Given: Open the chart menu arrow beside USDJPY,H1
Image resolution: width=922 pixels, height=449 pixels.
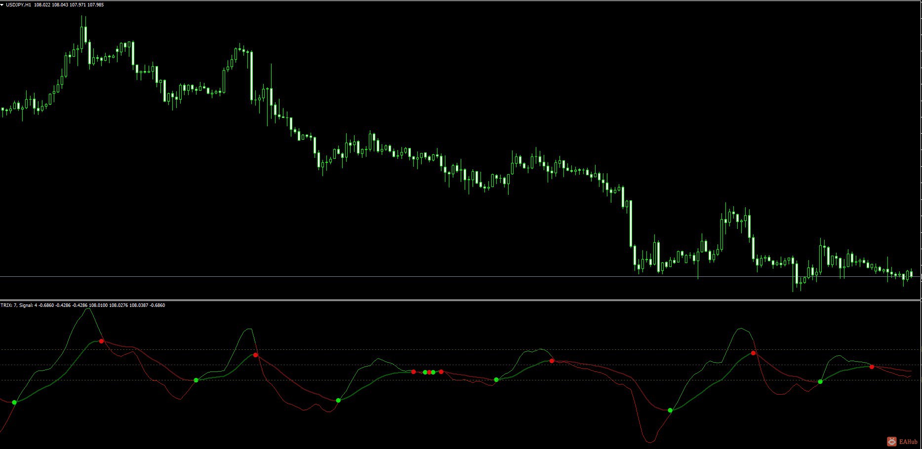Looking at the screenshot, I should click(2, 5).
